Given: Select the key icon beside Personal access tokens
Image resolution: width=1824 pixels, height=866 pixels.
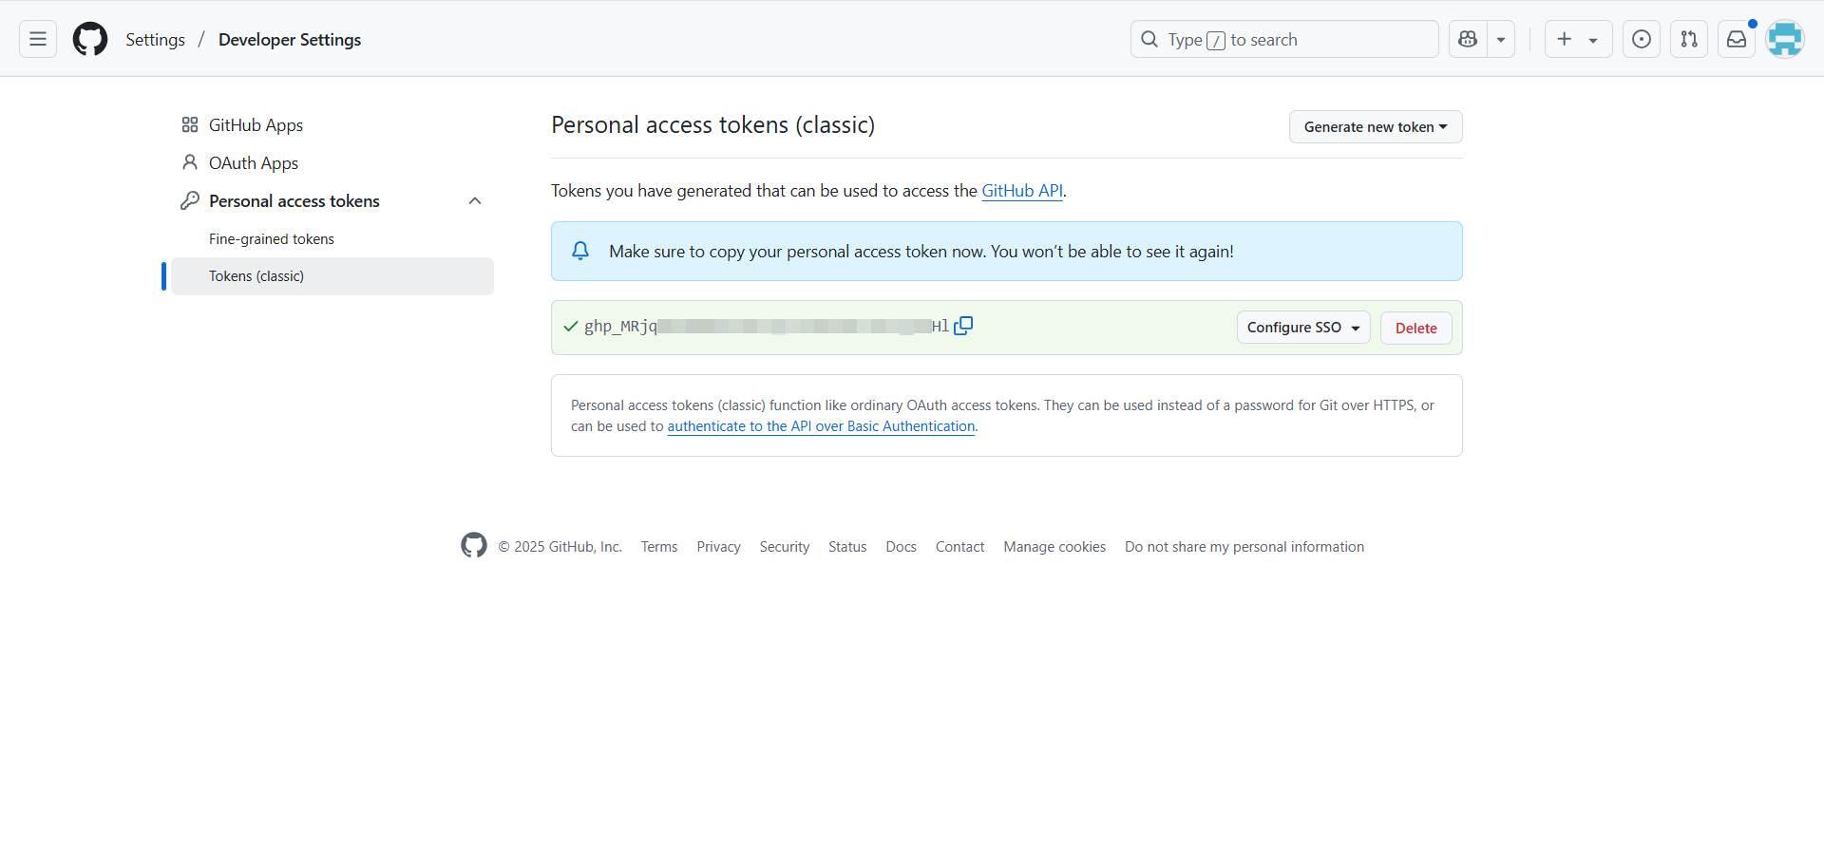Looking at the screenshot, I should click(190, 200).
